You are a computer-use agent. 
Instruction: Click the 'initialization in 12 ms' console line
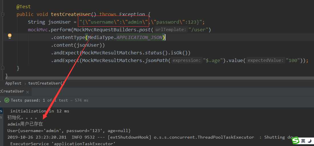40,111
